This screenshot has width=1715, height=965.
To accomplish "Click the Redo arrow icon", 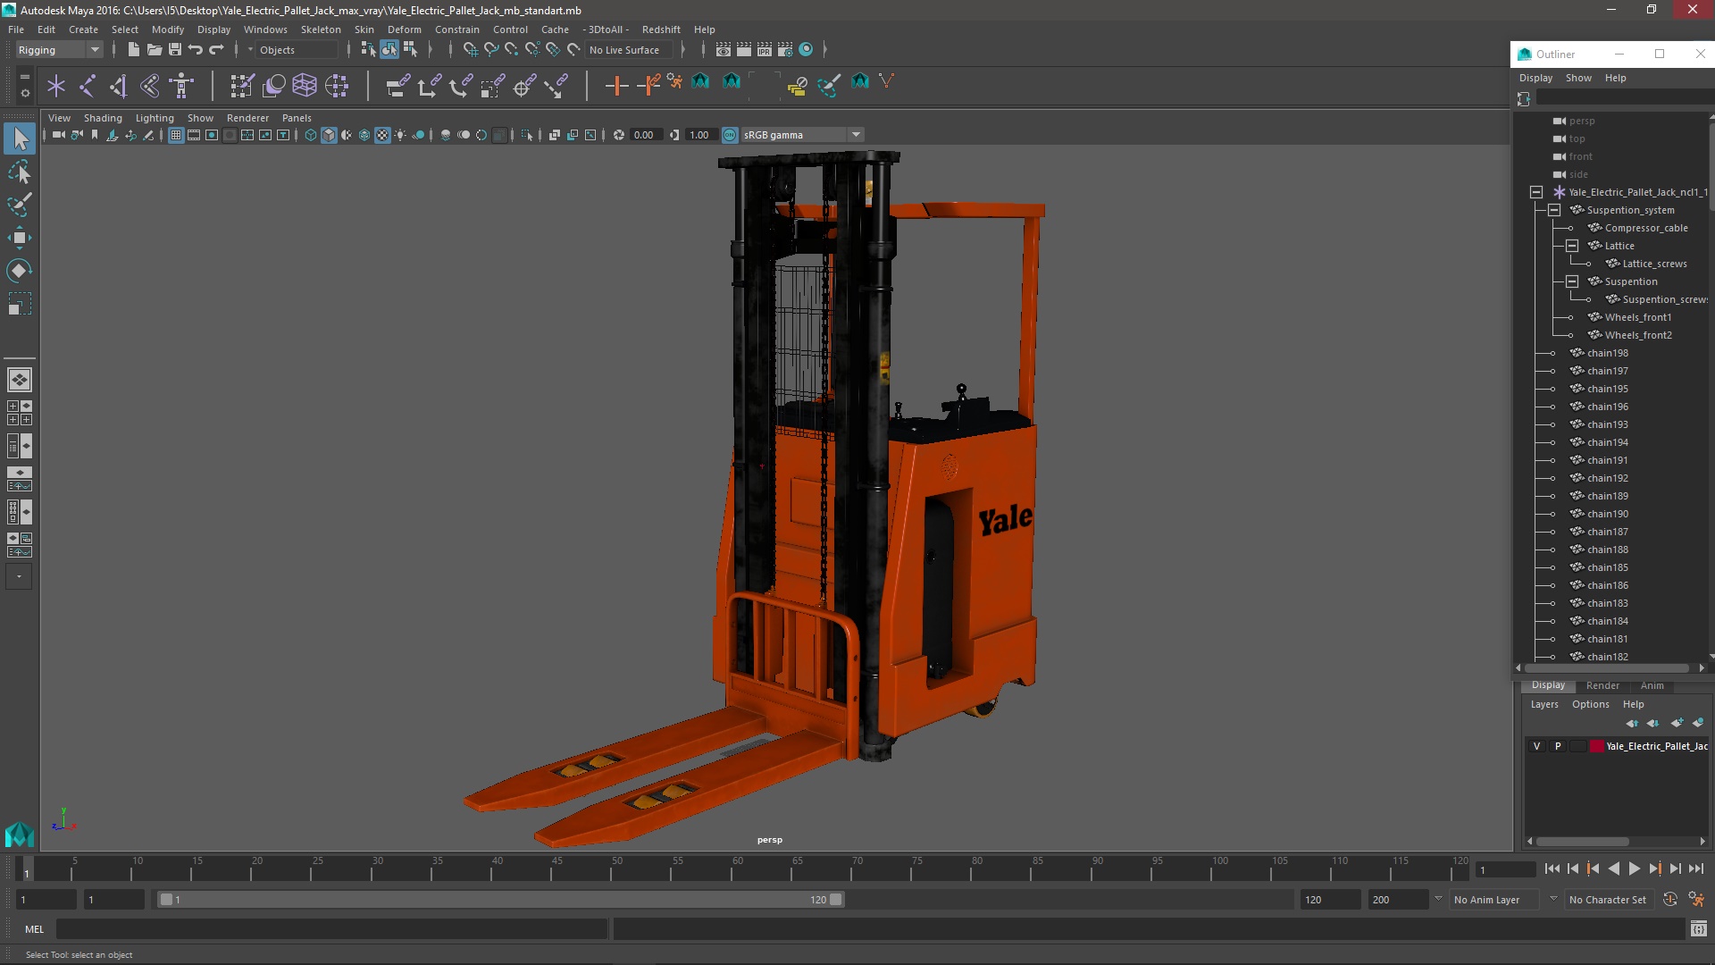I will tap(216, 50).
